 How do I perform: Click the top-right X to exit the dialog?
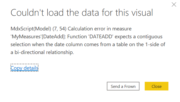(x=174, y=4)
